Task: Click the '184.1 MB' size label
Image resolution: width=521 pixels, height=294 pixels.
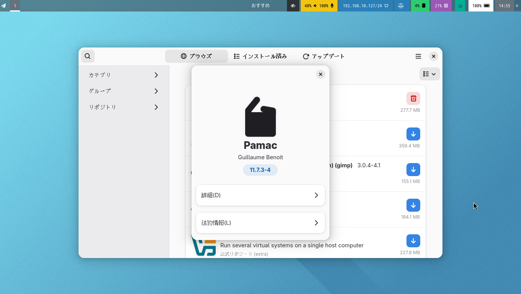Action: coord(411,217)
